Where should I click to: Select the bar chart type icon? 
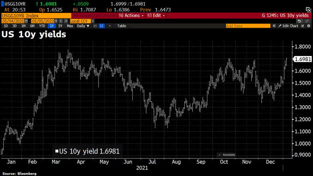click(x=101, y=26)
